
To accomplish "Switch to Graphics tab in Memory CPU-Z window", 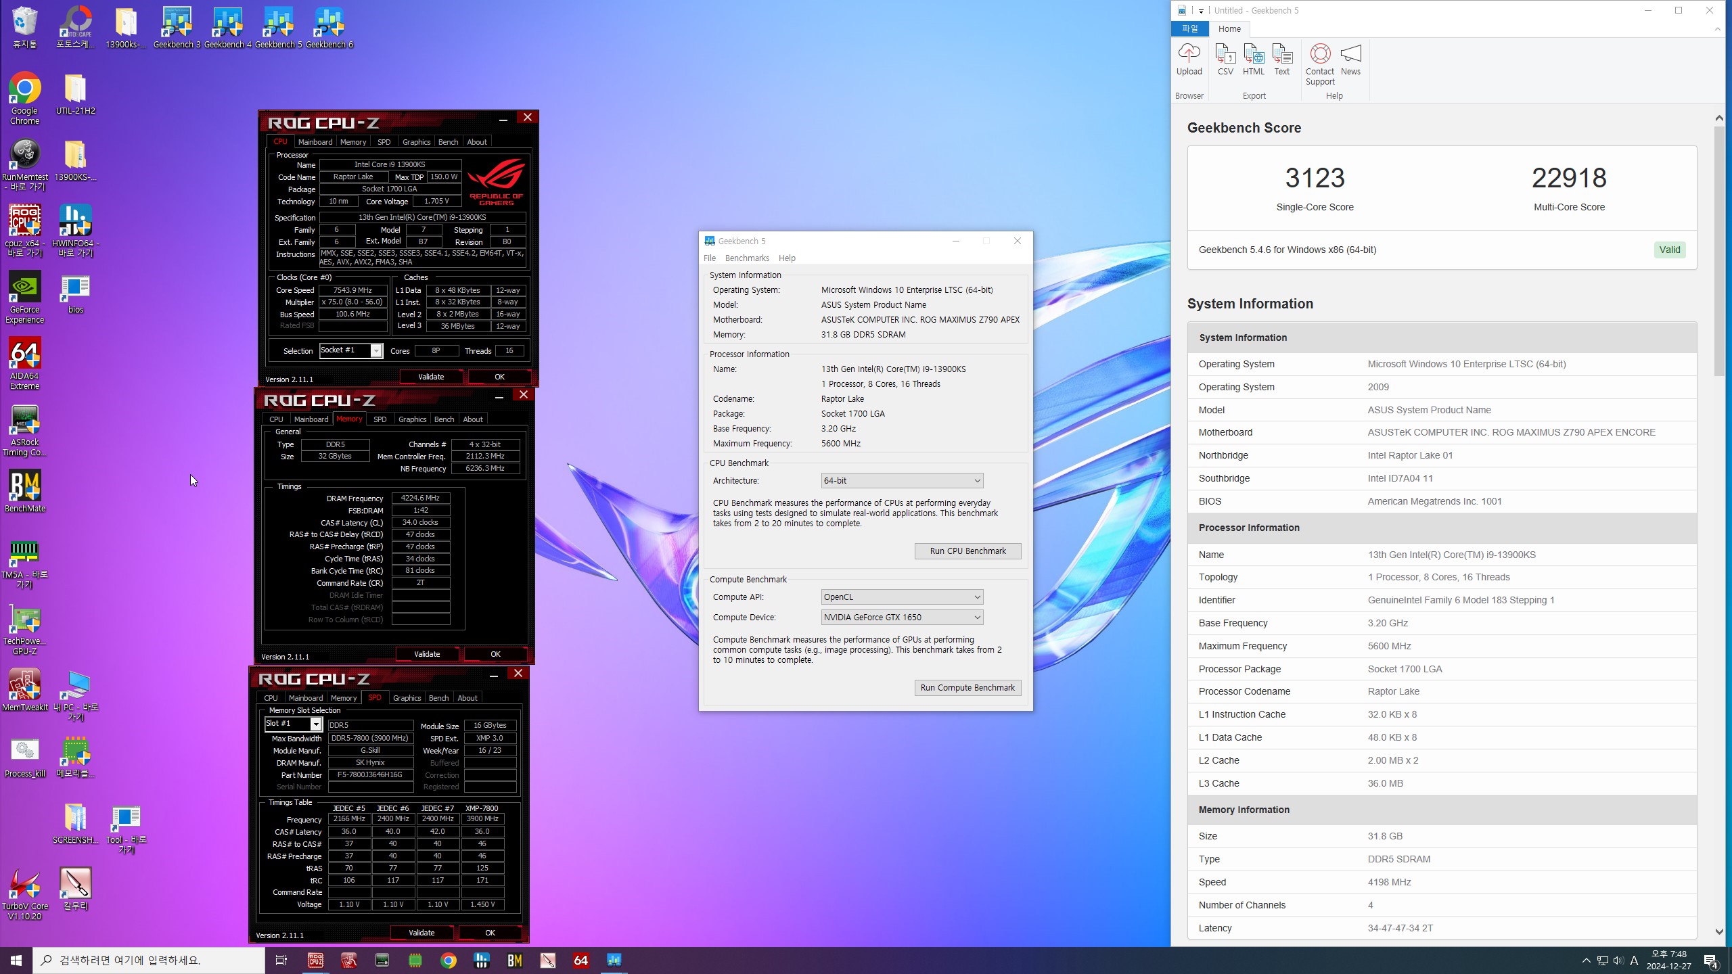I will click(x=412, y=419).
